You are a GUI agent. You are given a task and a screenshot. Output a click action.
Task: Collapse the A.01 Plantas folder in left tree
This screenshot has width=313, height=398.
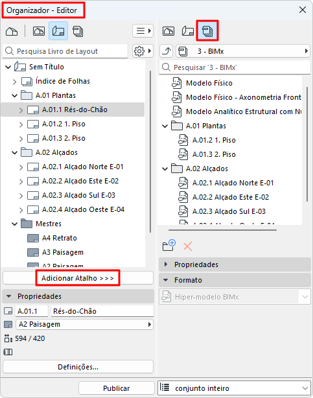pyautogui.click(x=15, y=96)
